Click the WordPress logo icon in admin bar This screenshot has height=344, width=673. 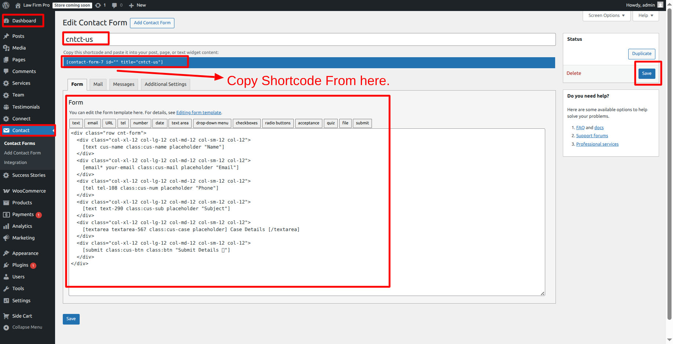pyautogui.click(x=6, y=5)
